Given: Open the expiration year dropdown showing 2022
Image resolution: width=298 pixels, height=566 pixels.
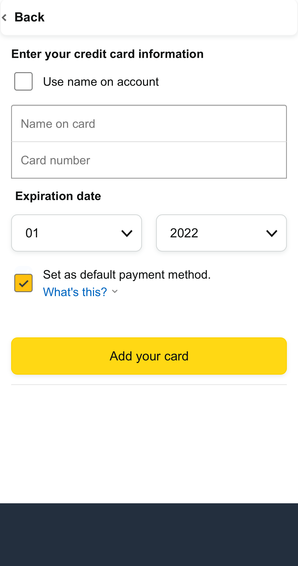Looking at the screenshot, I should pyautogui.click(x=221, y=233).
